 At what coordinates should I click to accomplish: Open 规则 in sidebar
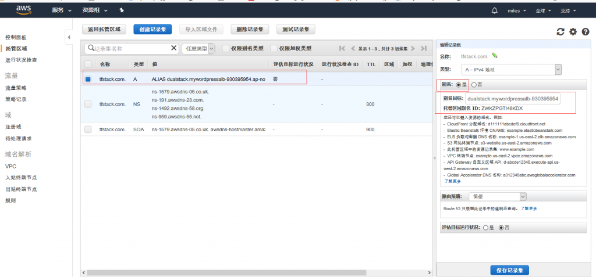pos(10,200)
